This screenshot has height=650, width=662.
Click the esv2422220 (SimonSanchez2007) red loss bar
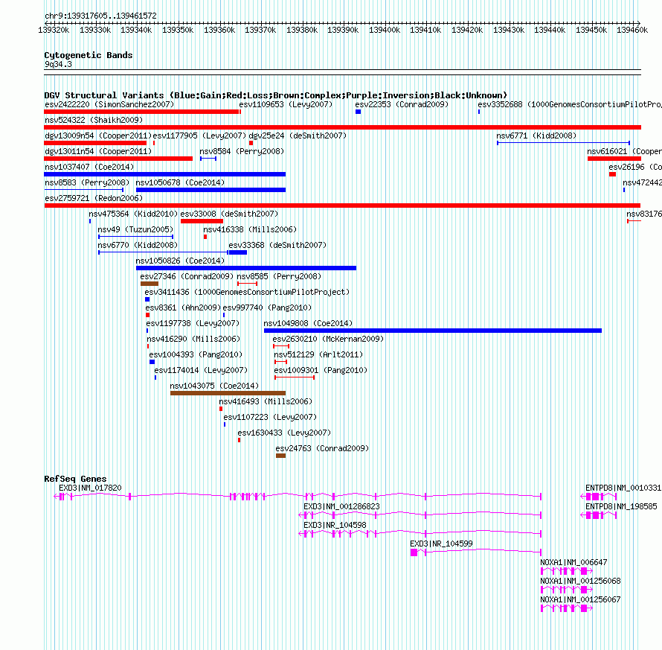pos(141,112)
